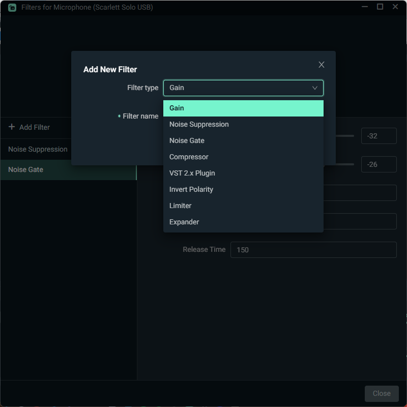
Task: Click the threshold field showing -26
Action: pos(379,164)
